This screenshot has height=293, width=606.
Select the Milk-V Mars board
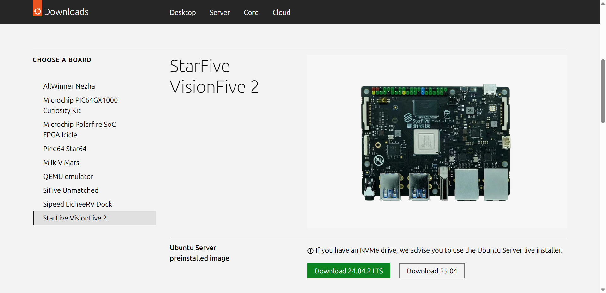point(61,162)
